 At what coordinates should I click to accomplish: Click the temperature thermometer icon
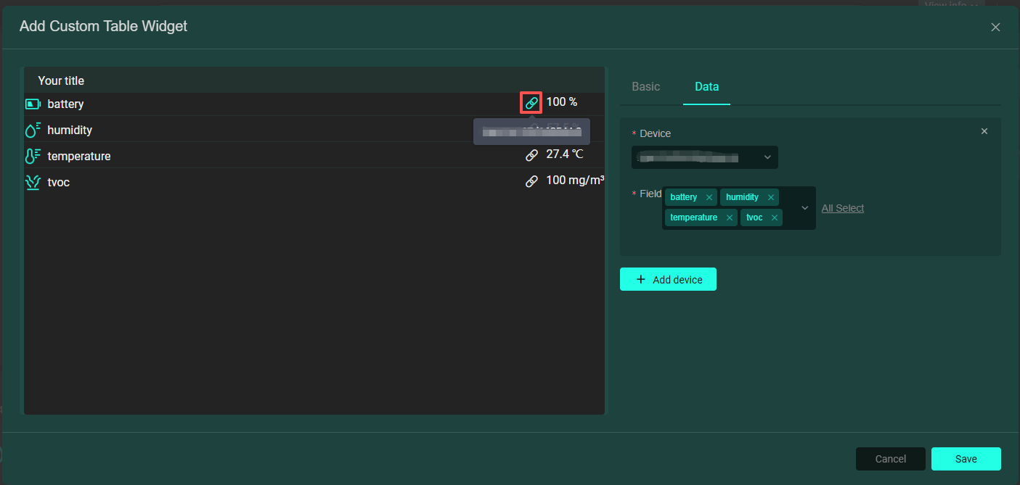tap(33, 157)
